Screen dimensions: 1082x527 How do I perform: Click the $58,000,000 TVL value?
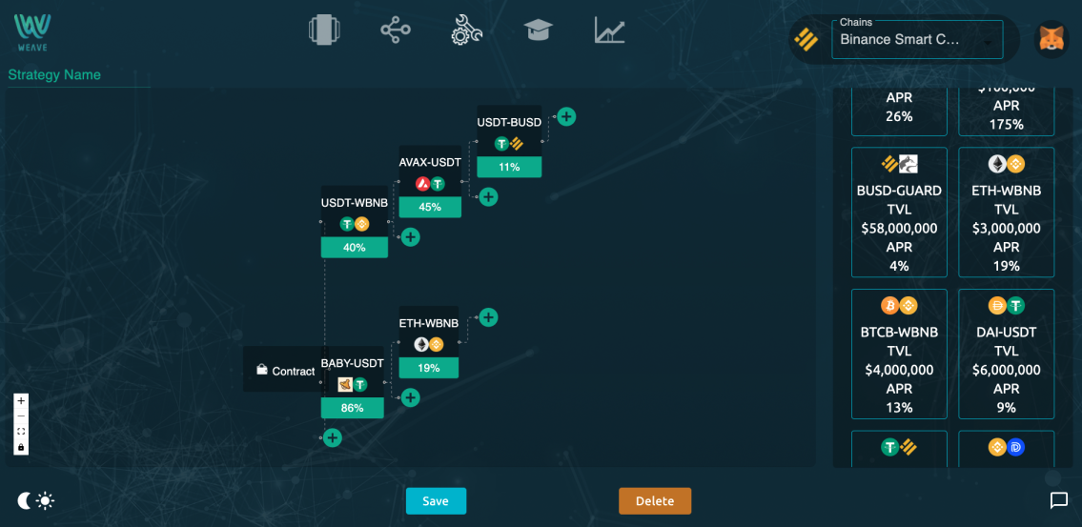(x=899, y=229)
